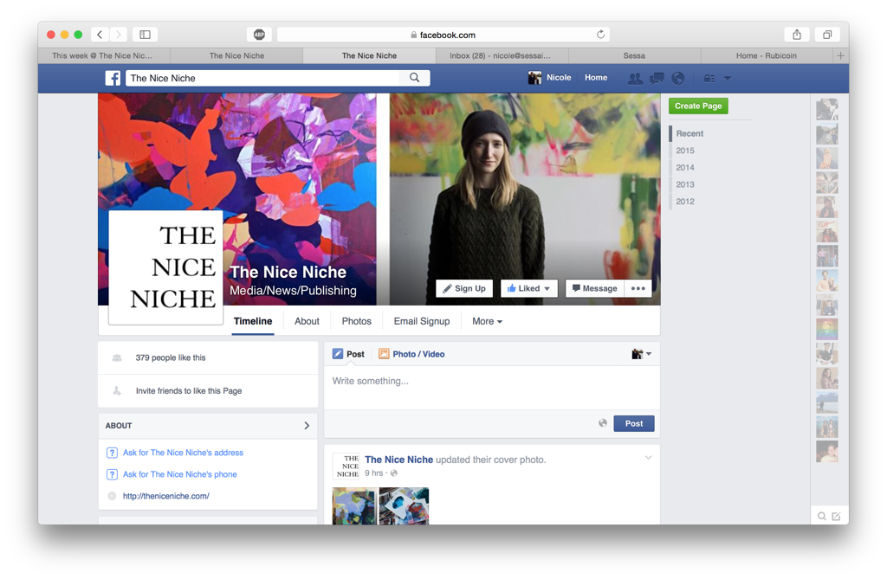The width and height of the screenshot is (887, 579).
Task: Click the green Create Page button
Action: click(x=698, y=106)
